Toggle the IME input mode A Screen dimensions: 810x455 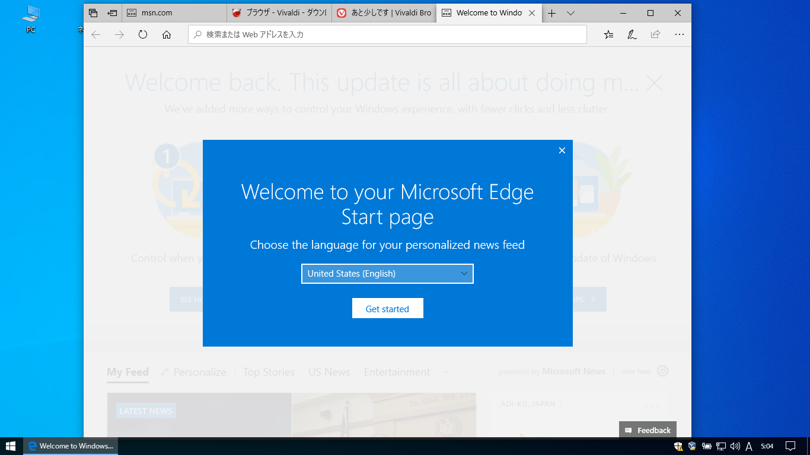749,446
